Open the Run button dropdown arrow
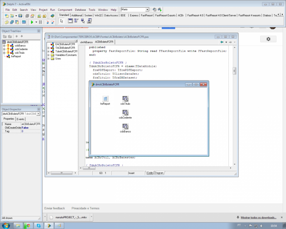The image size is (286, 229). (36, 22)
